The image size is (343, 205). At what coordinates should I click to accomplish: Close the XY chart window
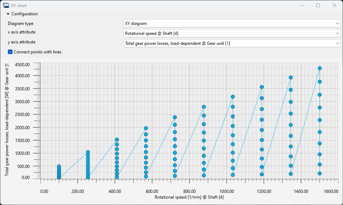(x=334, y=6)
